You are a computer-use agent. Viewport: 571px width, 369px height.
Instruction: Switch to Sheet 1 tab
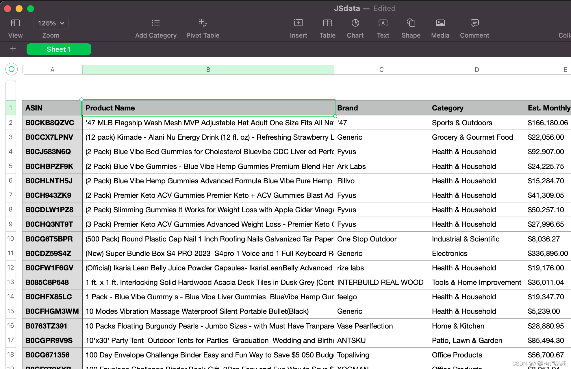(x=59, y=49)
